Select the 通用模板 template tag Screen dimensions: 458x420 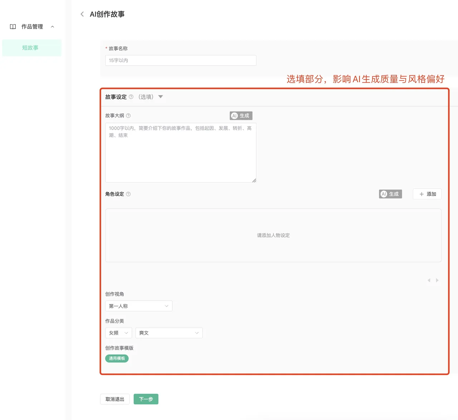(x=117, y=358)
